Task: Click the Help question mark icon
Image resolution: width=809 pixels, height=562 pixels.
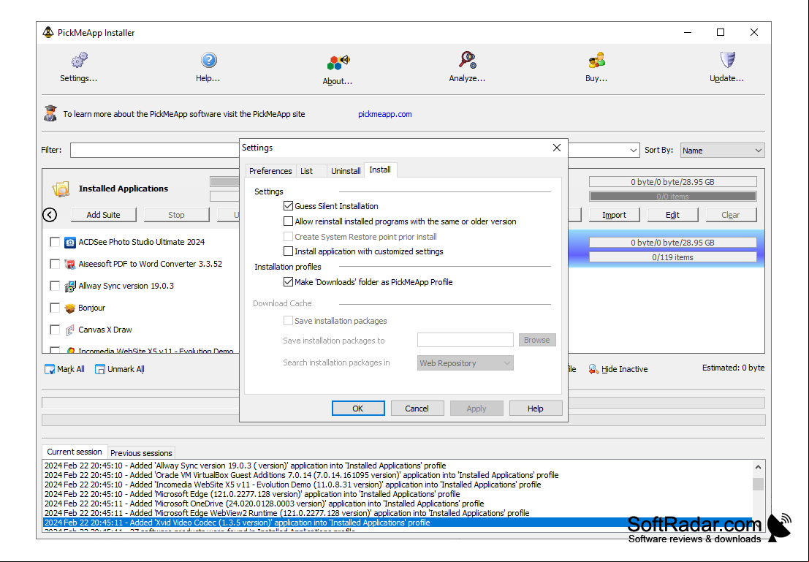Action: pos(208,60)
